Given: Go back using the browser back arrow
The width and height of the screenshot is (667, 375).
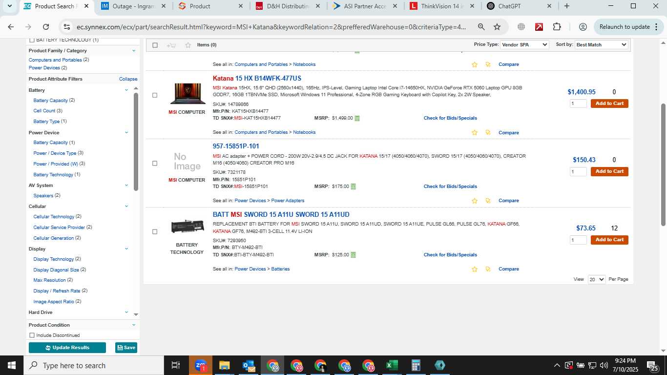Looking at the screenshot, I should click(x=11, y=27).
